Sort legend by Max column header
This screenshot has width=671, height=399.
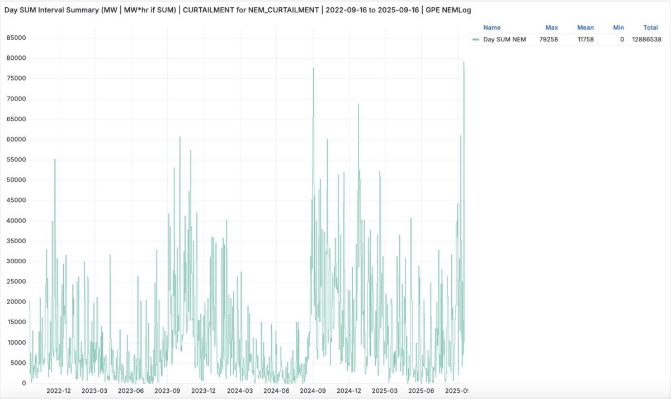click(x=551, y=27)
